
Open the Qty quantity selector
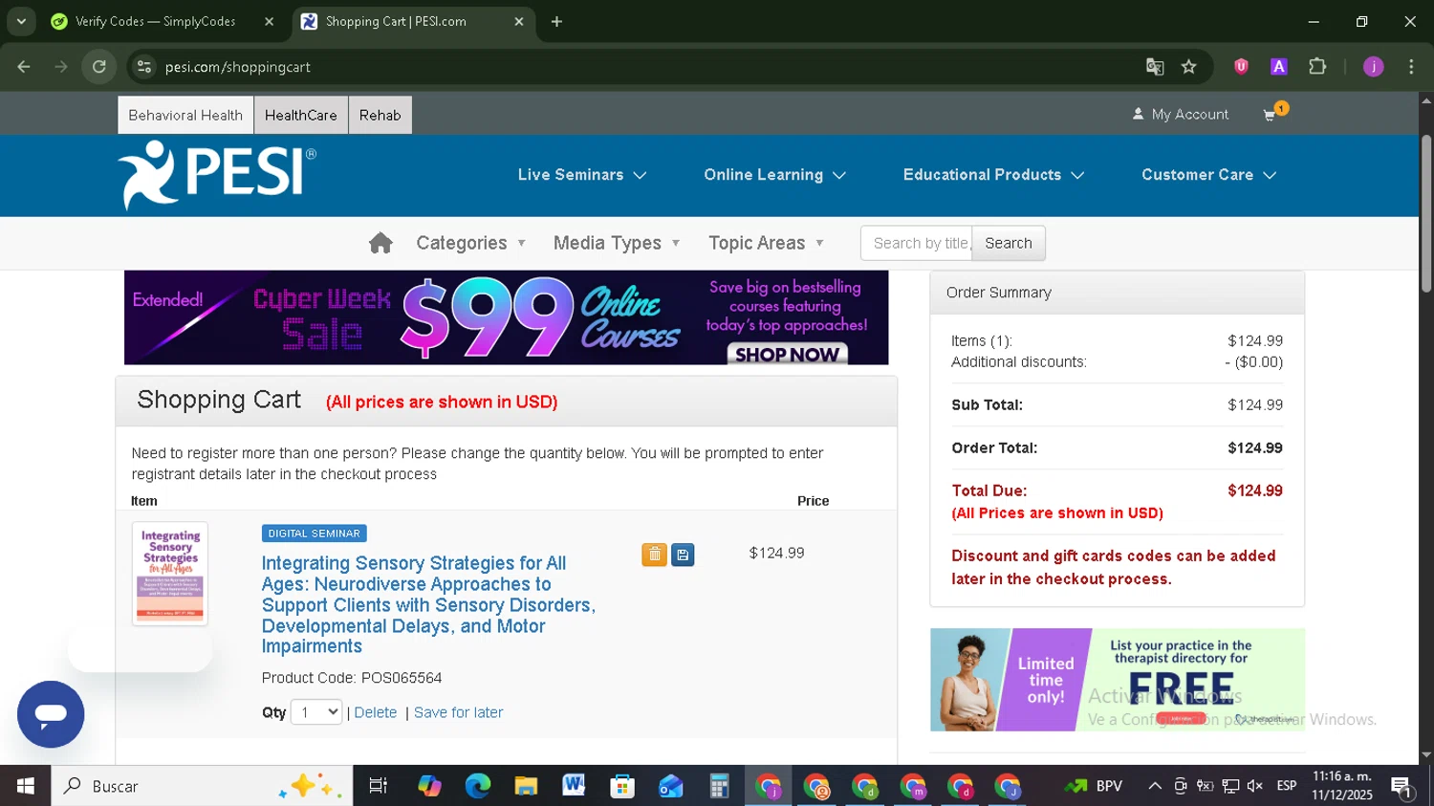[316, 712]
